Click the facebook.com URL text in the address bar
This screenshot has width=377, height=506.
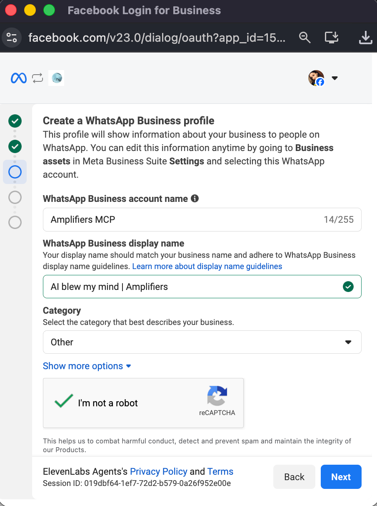pos(157,38)
